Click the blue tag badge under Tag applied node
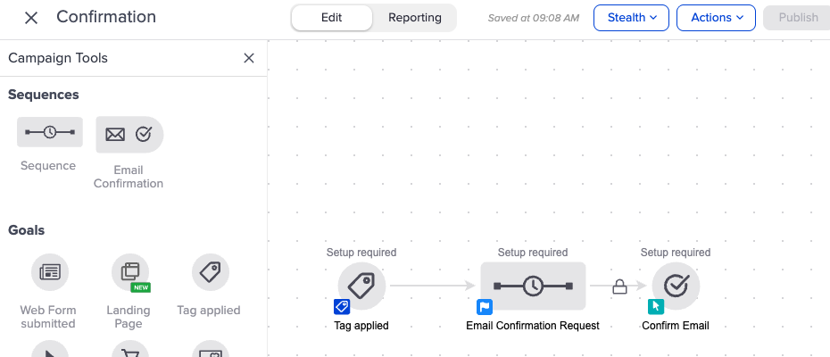The height and width of the screenshot is (357, 830). [x=341, y=307]
